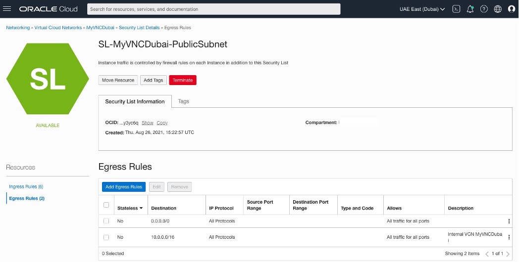Open the UAE East (Dubai) region dropdown
Screen dimensions: 519x262
(x=422, y=9)
